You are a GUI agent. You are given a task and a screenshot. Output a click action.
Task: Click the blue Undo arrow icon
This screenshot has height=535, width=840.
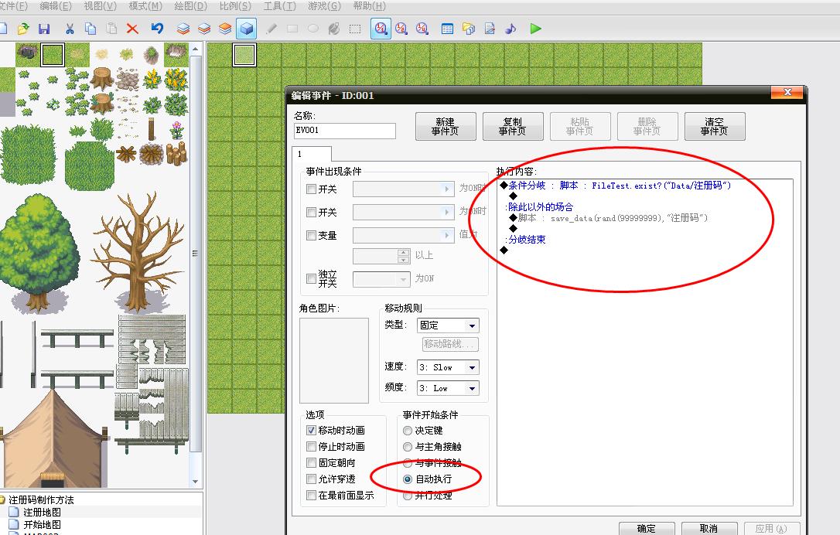click(157, 29)
